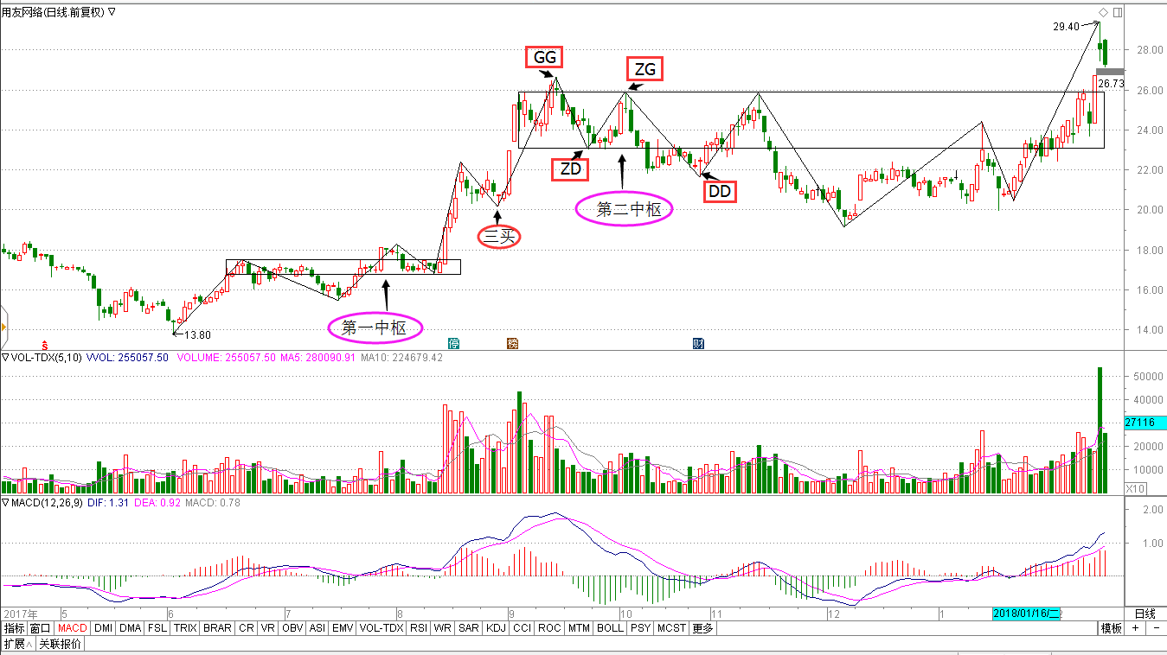Expand the side panel arrow beside the price chart

tap(3, 327)
